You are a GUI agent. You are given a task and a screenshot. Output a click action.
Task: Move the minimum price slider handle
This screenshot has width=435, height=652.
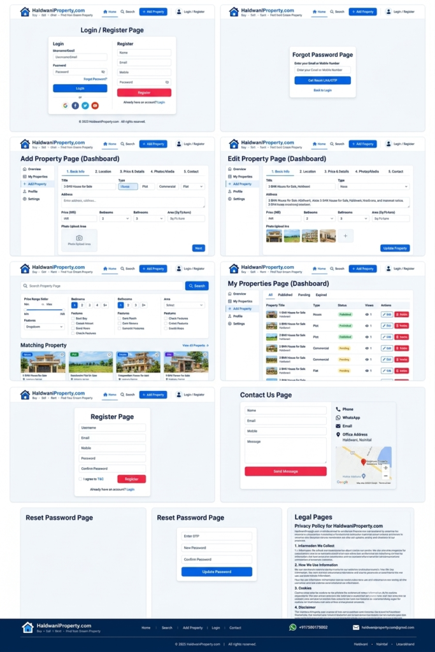[26, 309]
